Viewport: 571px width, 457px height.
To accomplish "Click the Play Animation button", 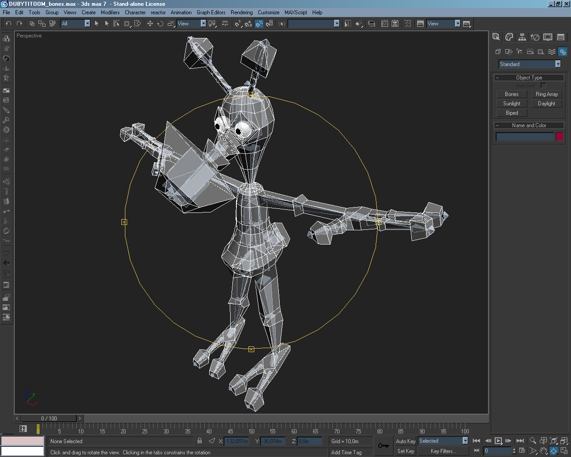I will (x=498, y=441).
